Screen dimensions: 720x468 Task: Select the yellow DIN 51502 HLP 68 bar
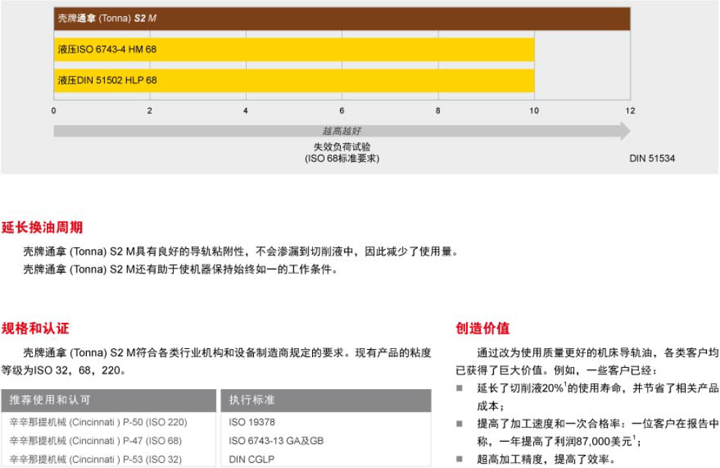[x=294, y=80]
